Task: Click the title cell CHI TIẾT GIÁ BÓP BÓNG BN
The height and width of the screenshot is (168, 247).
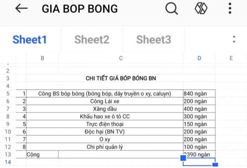Action: pyautogui.click(x=121, y=78)
